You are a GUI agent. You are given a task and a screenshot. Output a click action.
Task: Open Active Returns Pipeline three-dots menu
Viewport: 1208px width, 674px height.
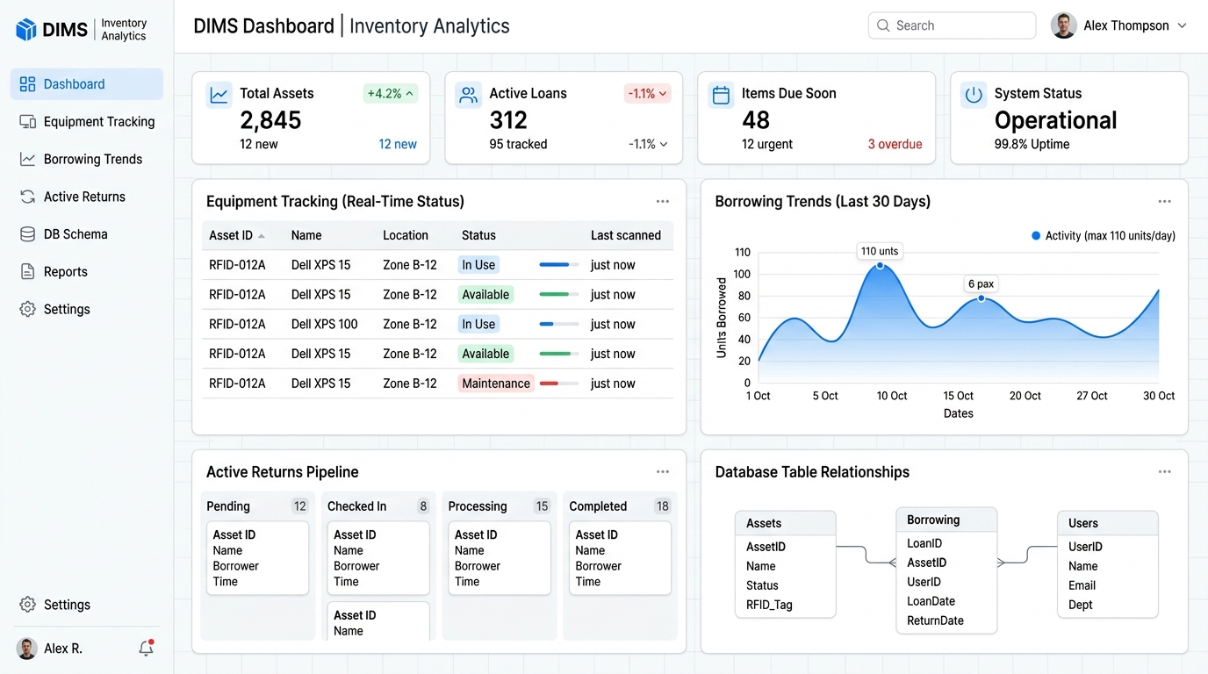coord(663,472)
